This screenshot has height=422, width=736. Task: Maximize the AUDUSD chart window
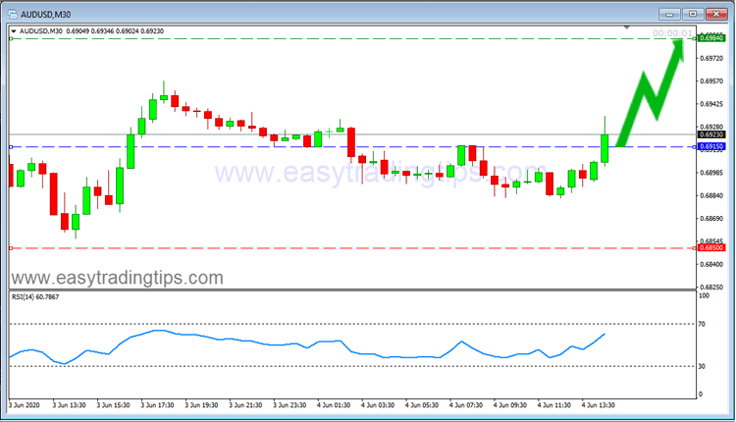[695, 13]
